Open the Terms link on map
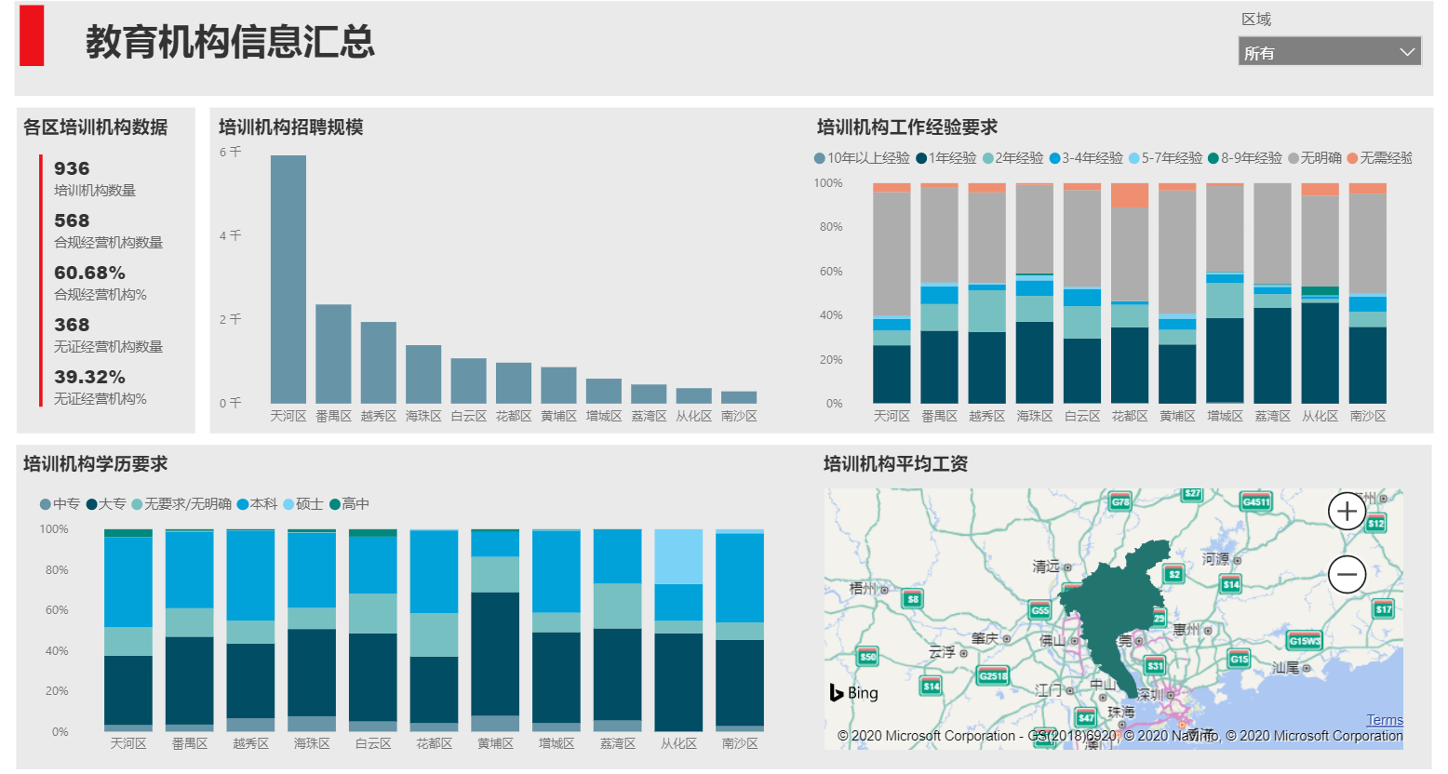 click(x=1384, y=720)
